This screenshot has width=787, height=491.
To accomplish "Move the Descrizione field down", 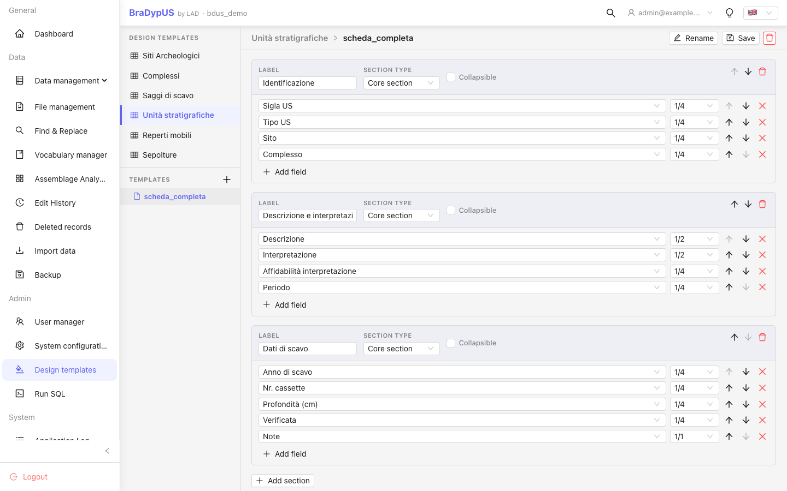I will coord(746,239).
